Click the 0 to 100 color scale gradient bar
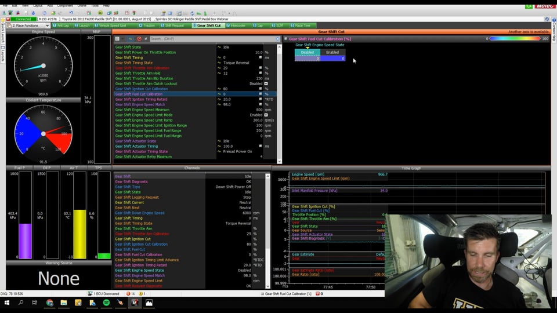 coord(515,39)
